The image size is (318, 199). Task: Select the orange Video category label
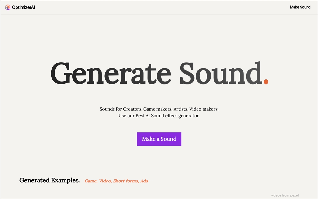(105, 181)
